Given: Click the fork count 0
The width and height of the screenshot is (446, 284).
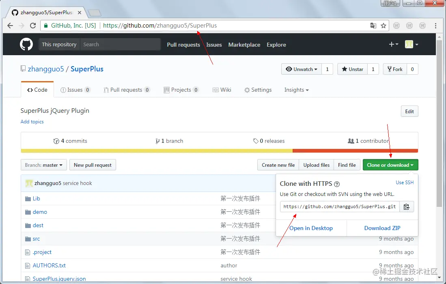Looking at the screenshot, I should (412, 69).
